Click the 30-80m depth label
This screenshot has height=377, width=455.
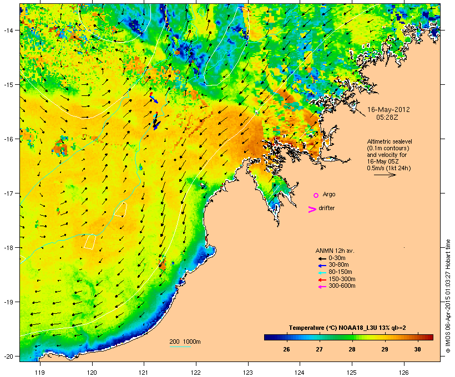pyautogui.click(x=338, y=265)
